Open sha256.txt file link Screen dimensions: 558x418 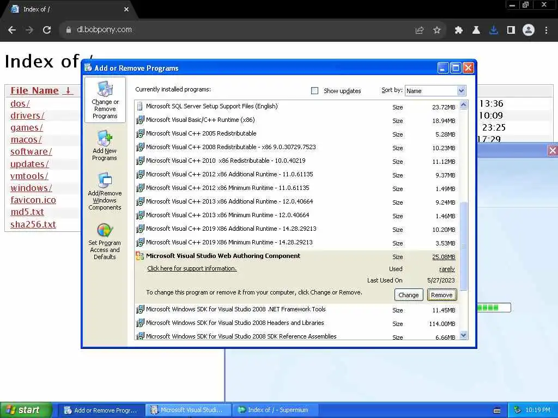point(33,224)
